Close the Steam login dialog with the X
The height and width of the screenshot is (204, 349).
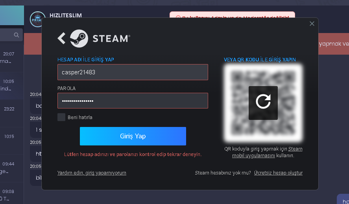pos(312,24)
